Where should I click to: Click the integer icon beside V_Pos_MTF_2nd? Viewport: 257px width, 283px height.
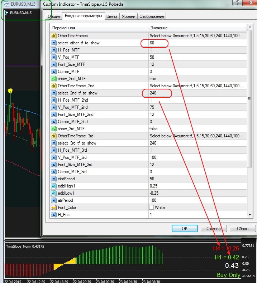click(53, 107)
